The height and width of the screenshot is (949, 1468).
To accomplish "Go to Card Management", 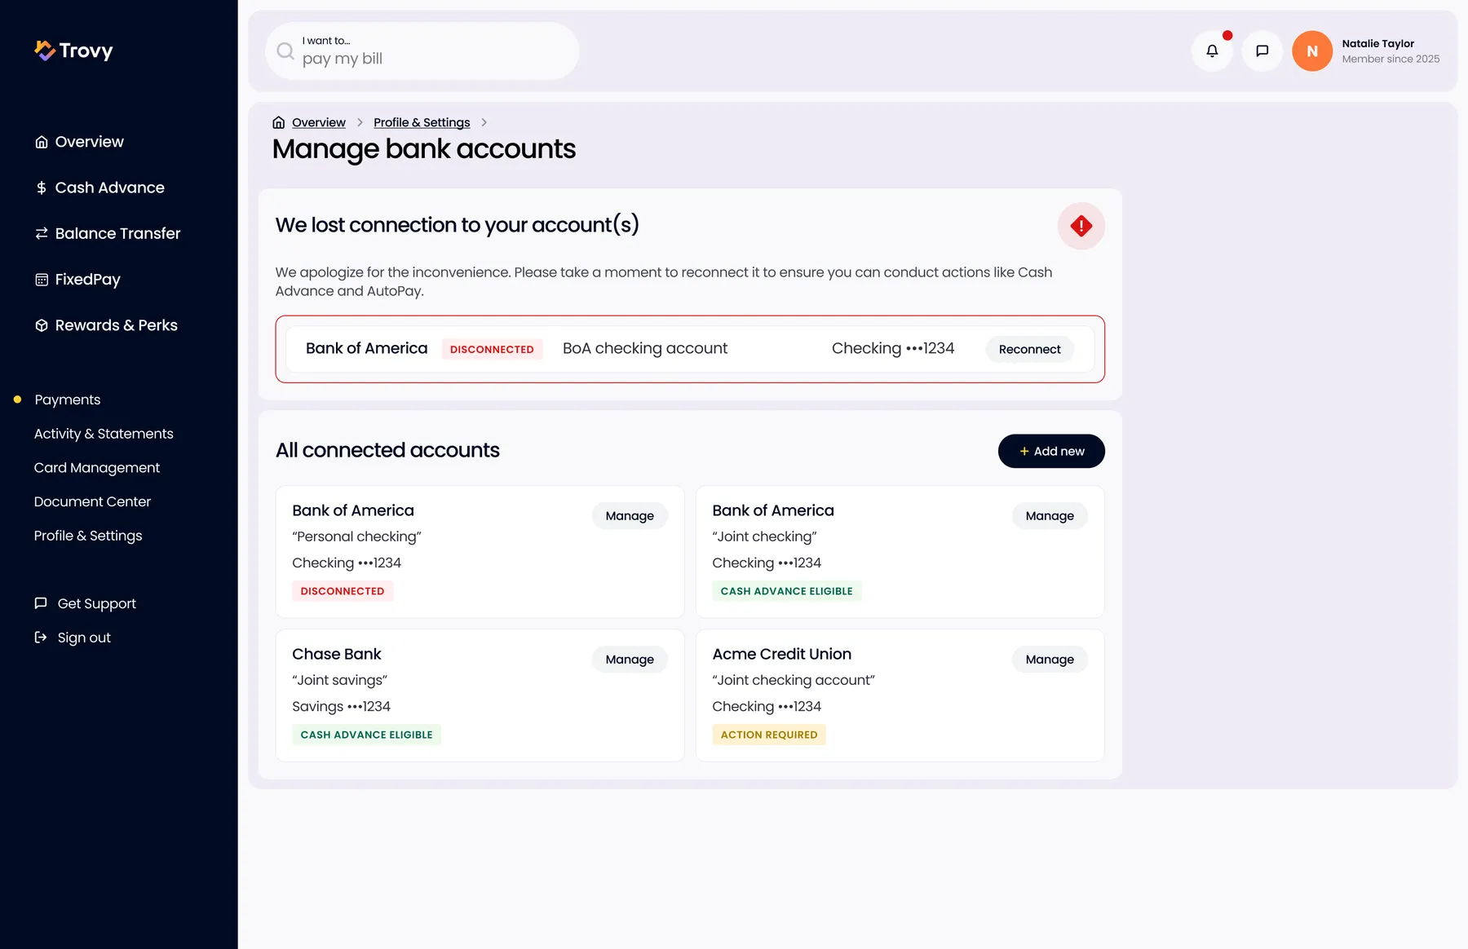I will pyautogui.click(x=97, y=468).
